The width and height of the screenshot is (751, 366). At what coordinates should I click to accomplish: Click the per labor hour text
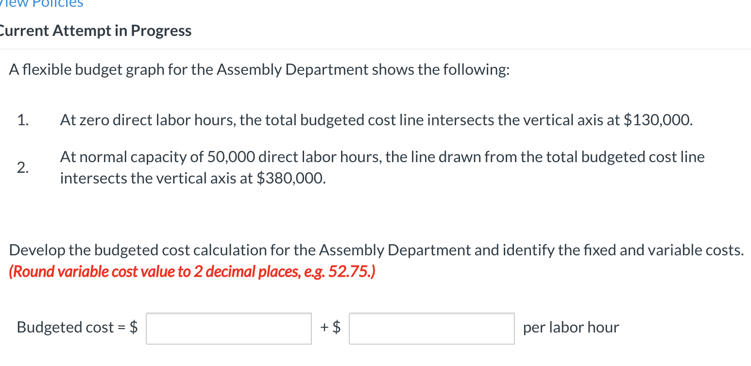click(x=570, y=327)
